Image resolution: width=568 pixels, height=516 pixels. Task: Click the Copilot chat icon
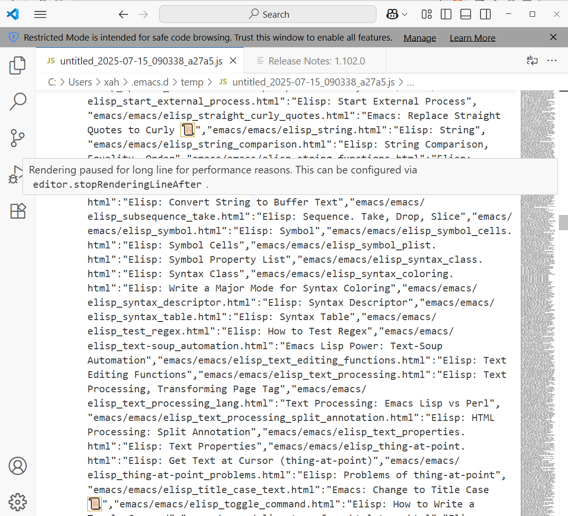(392, 14)
